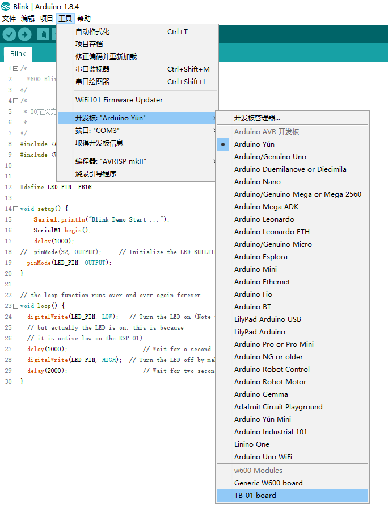The width and height of the screenshot is (388, 507).
Task: Select Arduino NG or older board
Action: click(292, 357)
